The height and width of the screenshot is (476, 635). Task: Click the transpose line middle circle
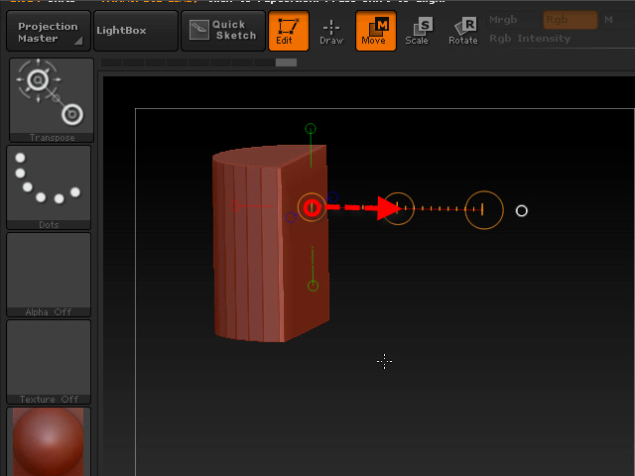coord(398,208)
